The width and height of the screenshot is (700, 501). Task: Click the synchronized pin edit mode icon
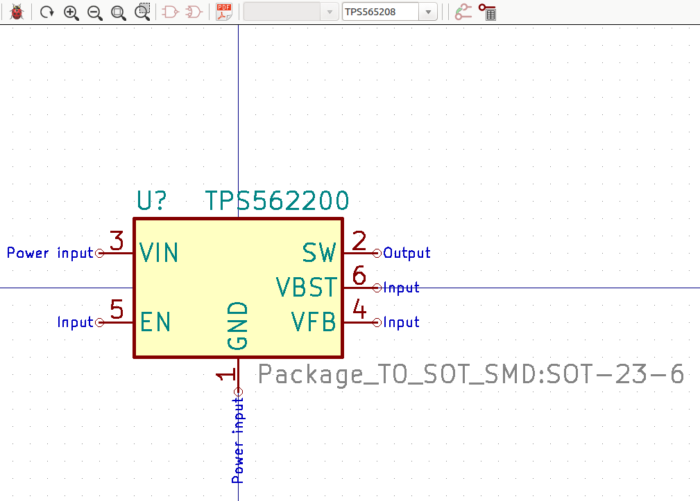463,12
